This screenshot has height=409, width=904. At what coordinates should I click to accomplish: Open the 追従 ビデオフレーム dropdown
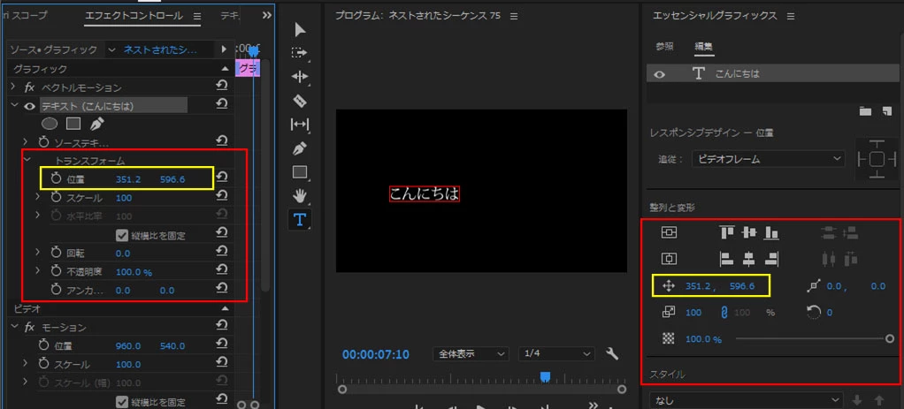point(768,158)
